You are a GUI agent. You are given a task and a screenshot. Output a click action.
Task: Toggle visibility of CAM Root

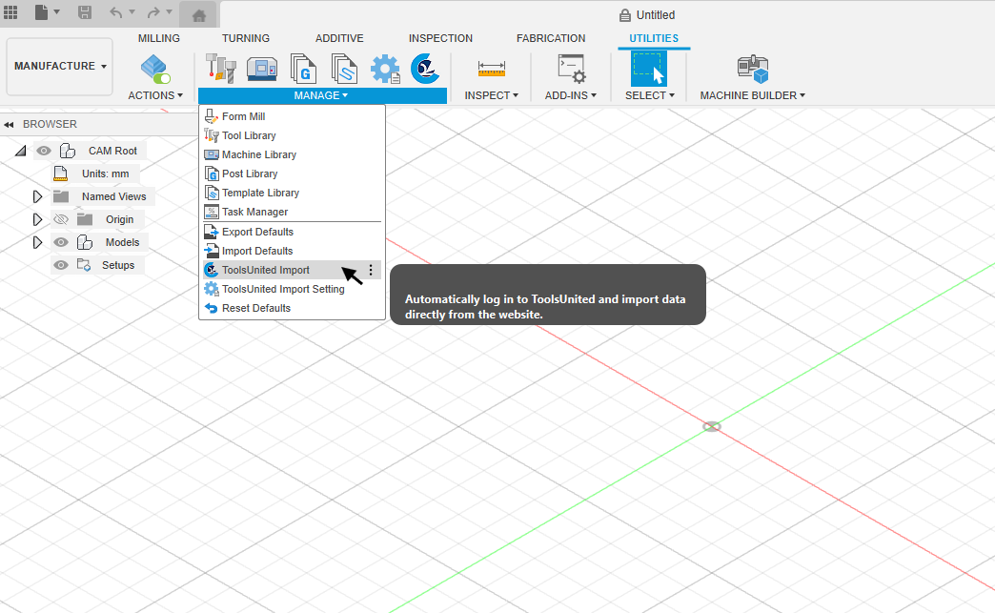click(x=44, y=151)
